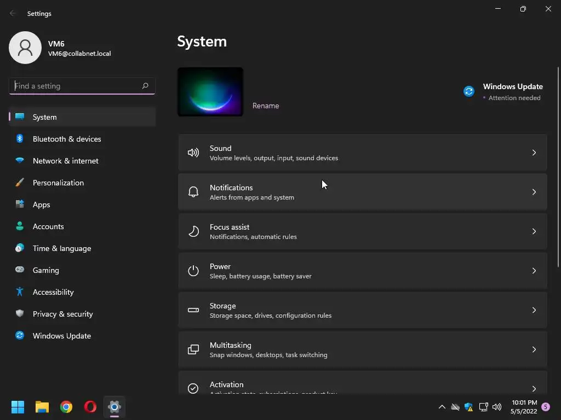Click the desktop wallpaper thumbnail
The height and width of the screenshot is (420, 561).
pos(210,92)
